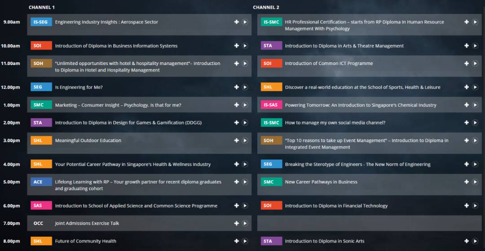The image size is (485, 251).
Task: Select the IS-SAS pink school tag
Action: tap(271, 105)
